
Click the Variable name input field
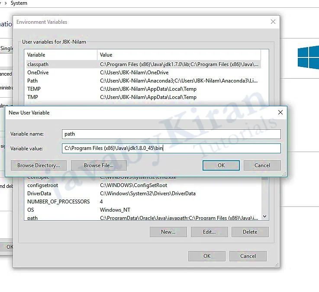click(171, 134)
